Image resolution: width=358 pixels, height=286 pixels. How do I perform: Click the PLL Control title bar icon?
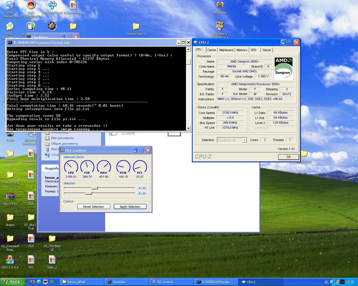tap(62, 150)
